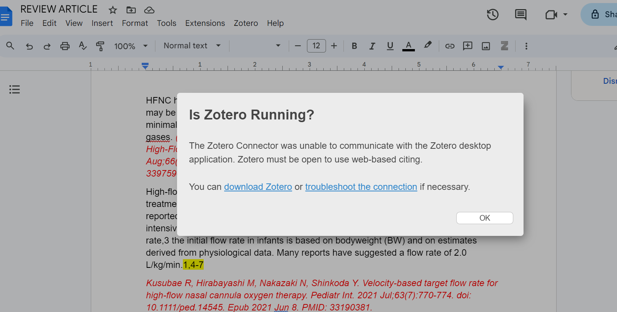Click the right indent ruler marker
617x312 pixels.
(501, 67)
